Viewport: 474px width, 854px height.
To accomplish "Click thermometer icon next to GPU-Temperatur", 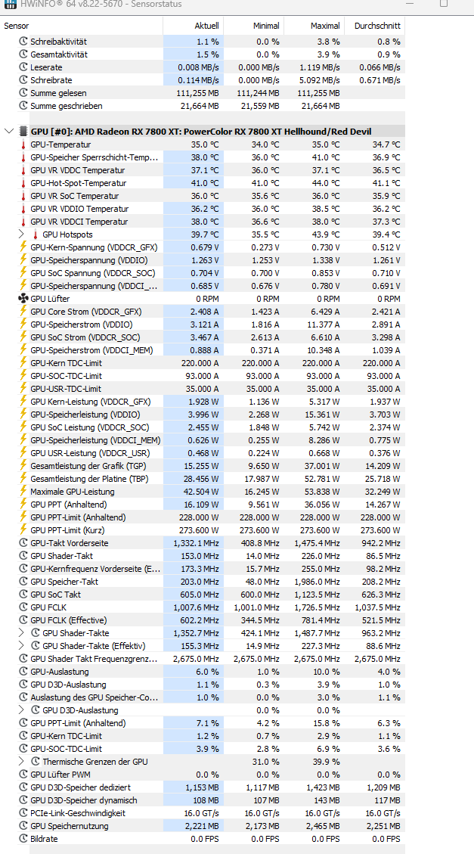I will tap(23, 145).
